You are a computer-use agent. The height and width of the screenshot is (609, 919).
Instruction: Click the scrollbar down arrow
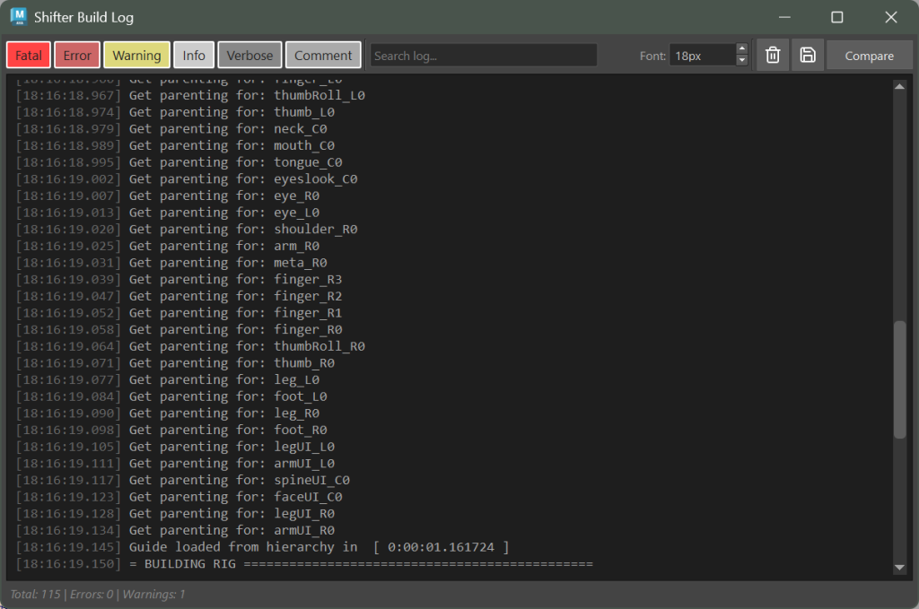pos(899,568)
